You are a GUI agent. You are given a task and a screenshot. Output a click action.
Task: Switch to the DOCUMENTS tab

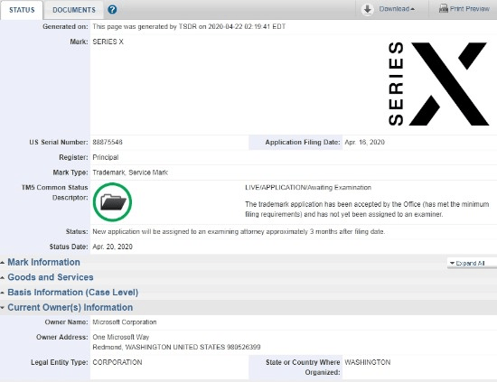[x=74, y=10]
